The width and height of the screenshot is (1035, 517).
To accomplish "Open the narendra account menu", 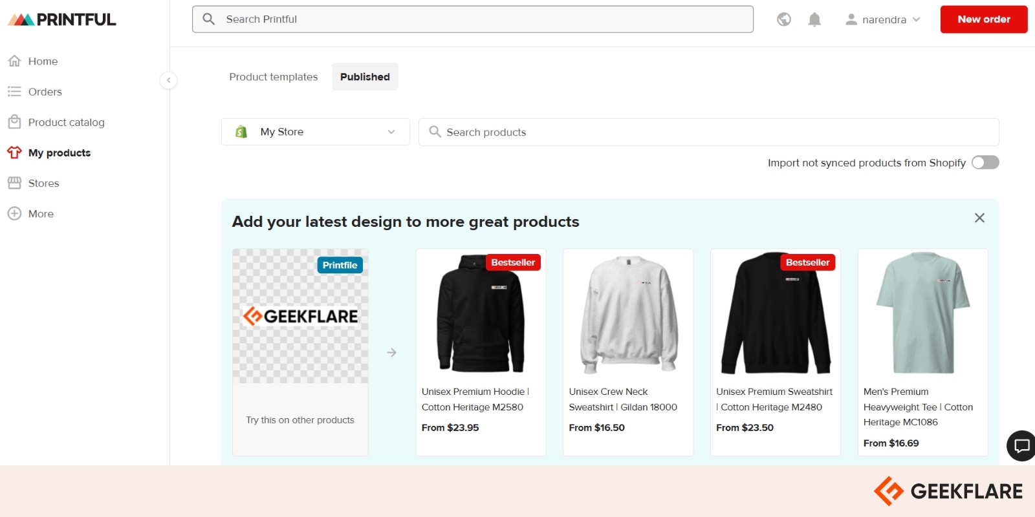I will point(883,20).
